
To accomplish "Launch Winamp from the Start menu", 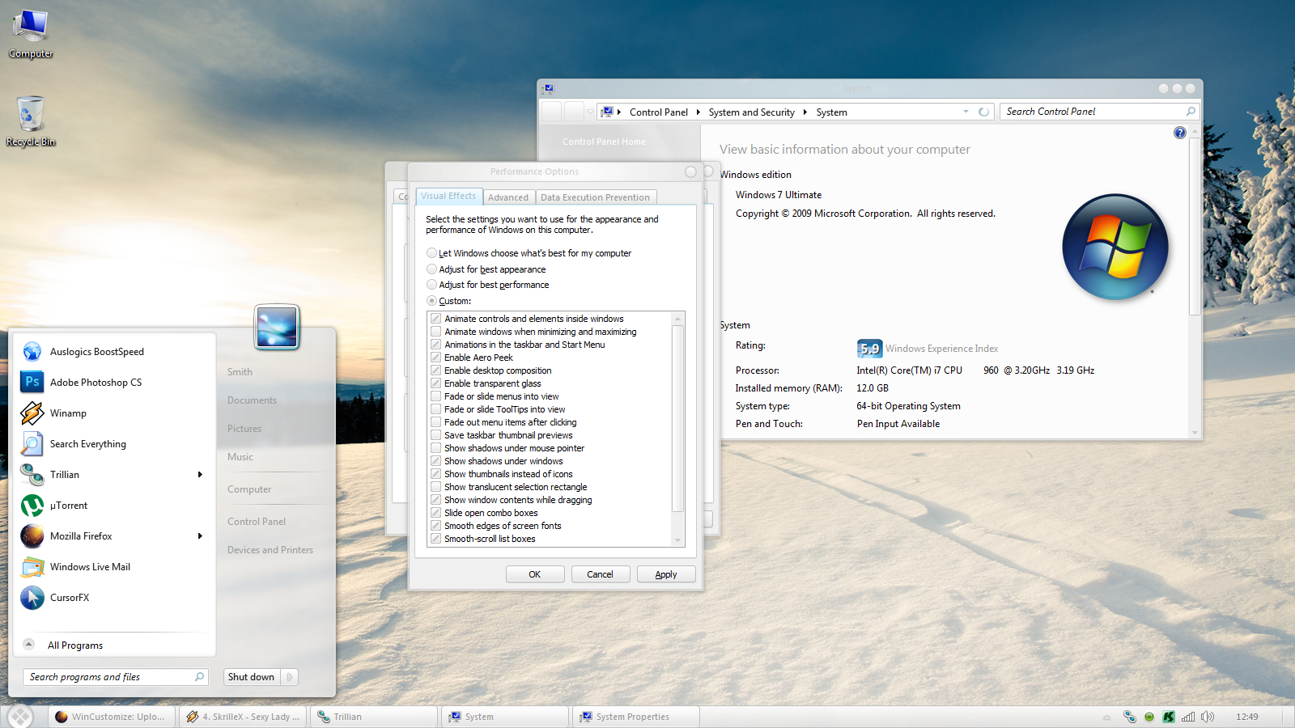I will click(x=68, y=413).
